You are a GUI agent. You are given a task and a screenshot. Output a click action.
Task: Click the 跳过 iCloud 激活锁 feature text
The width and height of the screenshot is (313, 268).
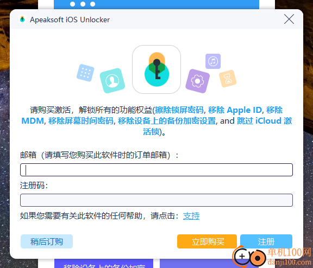265,121
